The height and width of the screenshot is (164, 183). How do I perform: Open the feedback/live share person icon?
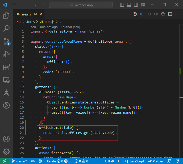point(169,161)
